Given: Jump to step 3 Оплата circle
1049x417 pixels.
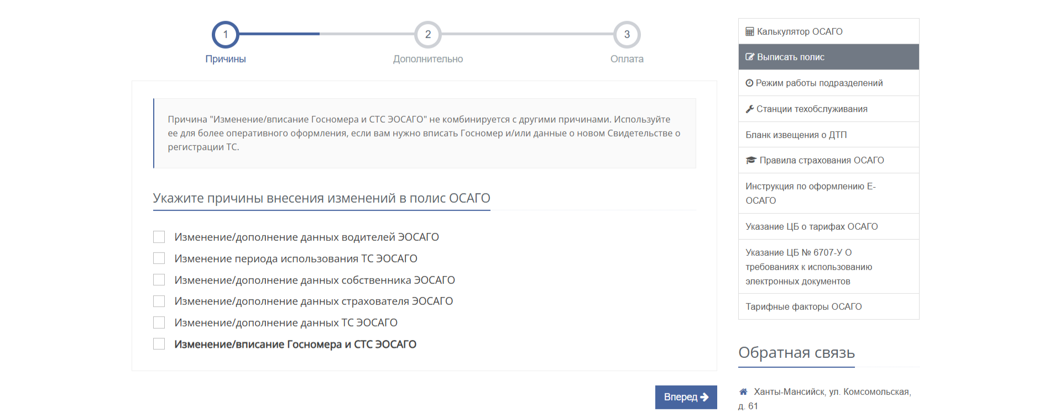Looking at the screenshot, I should click(x=627, y=34).
